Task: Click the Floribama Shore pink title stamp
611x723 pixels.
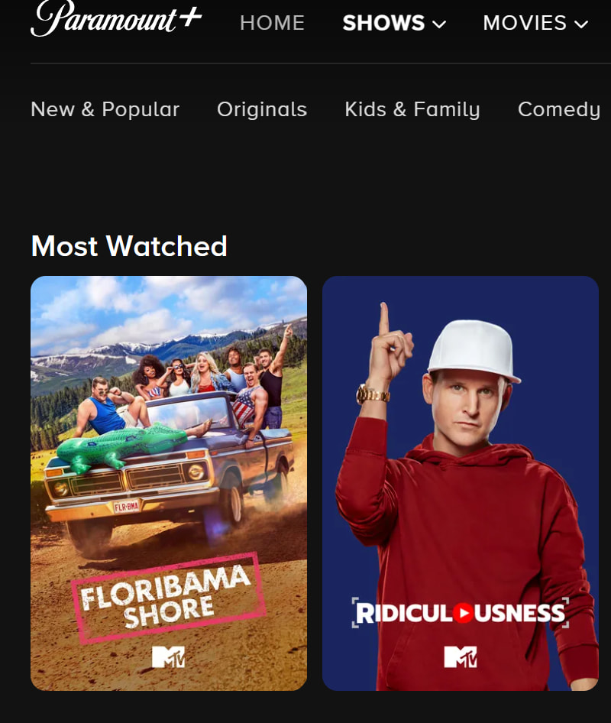Action: [x=169, y=598]
